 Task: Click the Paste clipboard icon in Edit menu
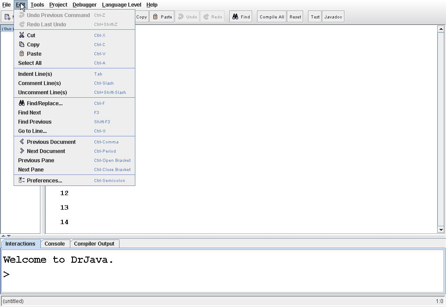(x=22, y=54)
